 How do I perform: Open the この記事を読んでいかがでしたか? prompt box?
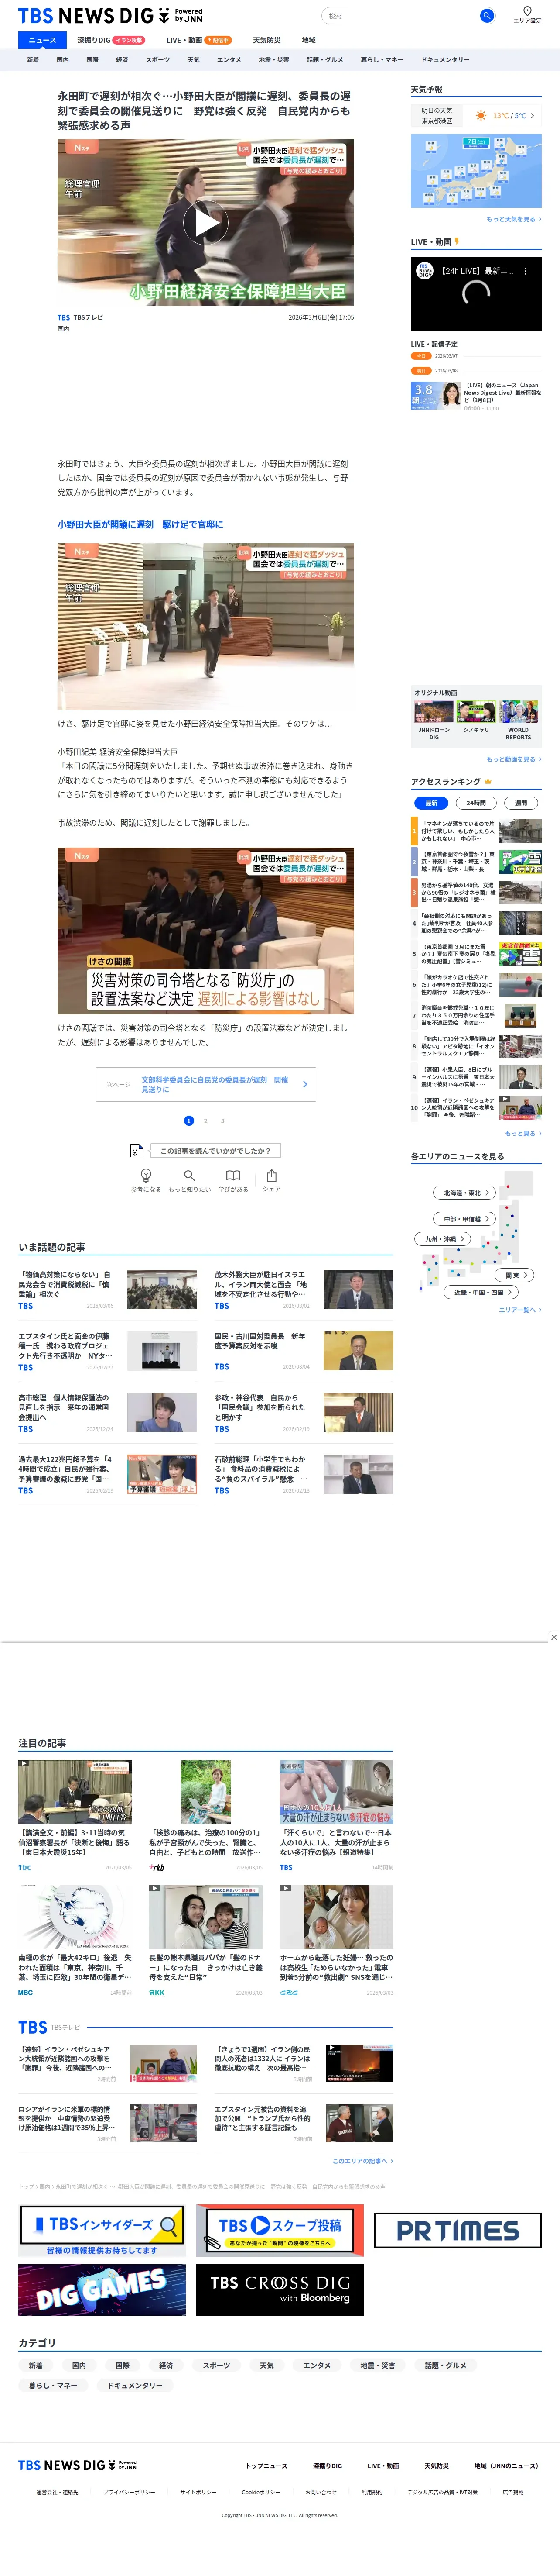pos(215,1151)
